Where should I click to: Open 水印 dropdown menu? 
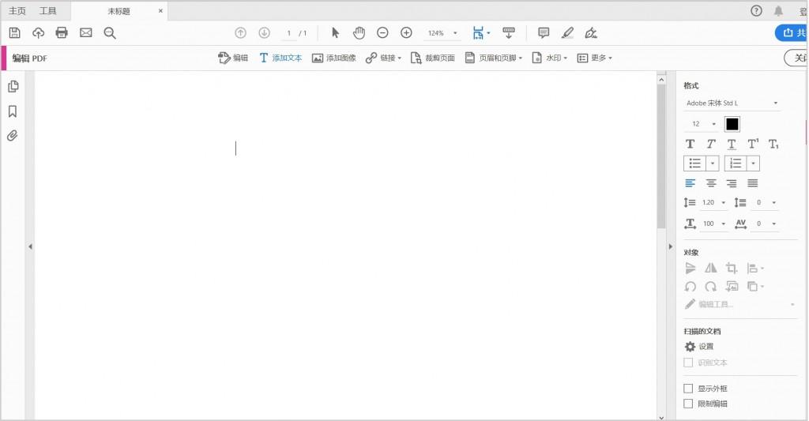(550, 58)
